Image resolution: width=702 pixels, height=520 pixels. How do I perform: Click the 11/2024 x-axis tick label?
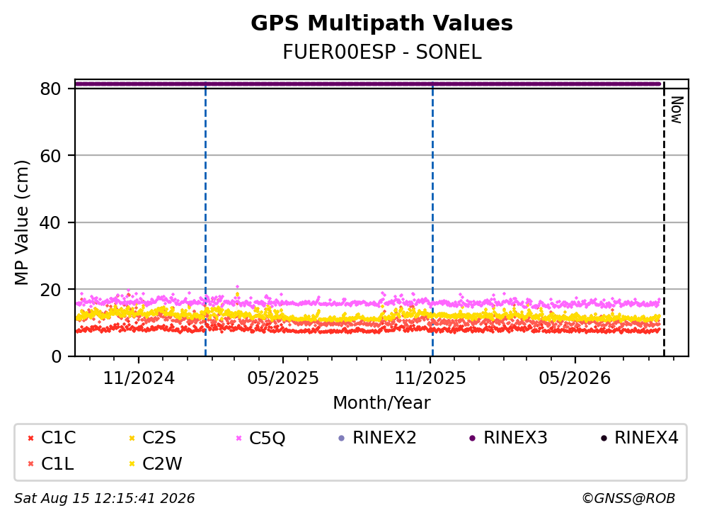click(139, 378)
